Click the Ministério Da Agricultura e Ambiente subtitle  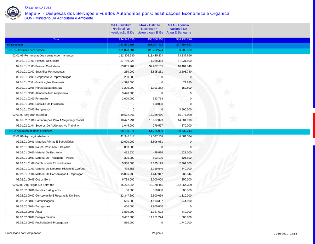(59, 18)
